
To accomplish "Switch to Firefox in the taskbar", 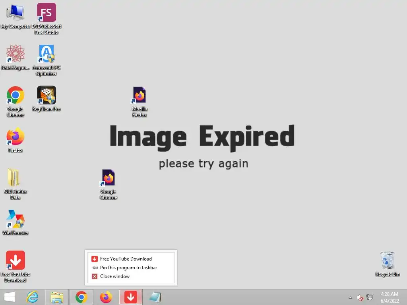I will click(106, 297).
